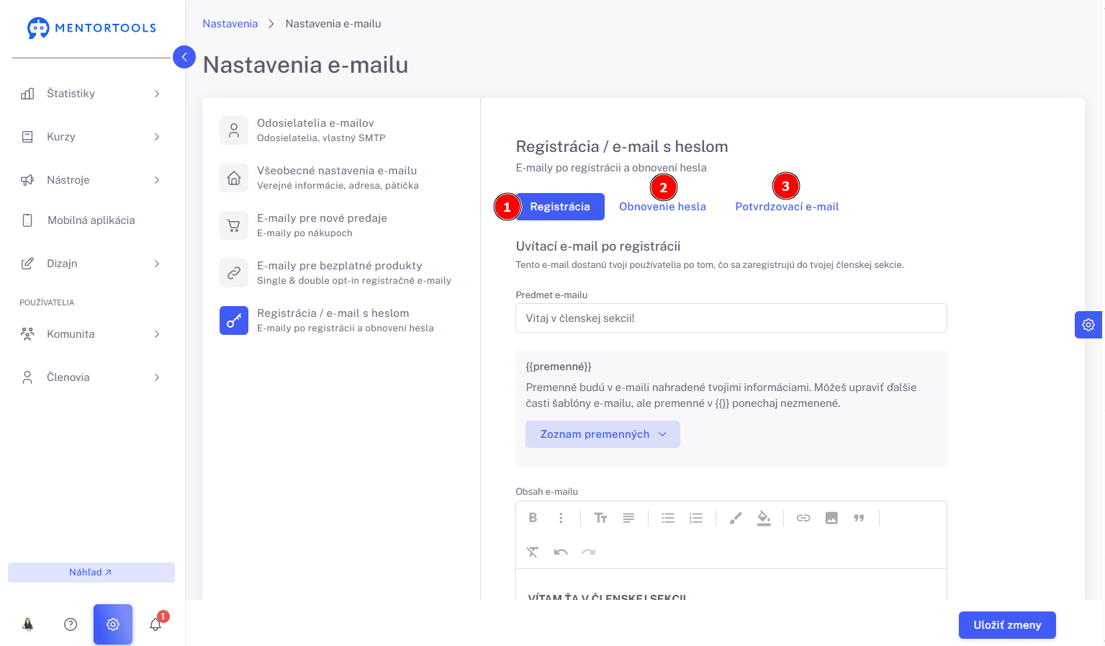Screen dimensions: 1105x646
Task: Clear formatting in the email editor
Action: click(533, 552)
